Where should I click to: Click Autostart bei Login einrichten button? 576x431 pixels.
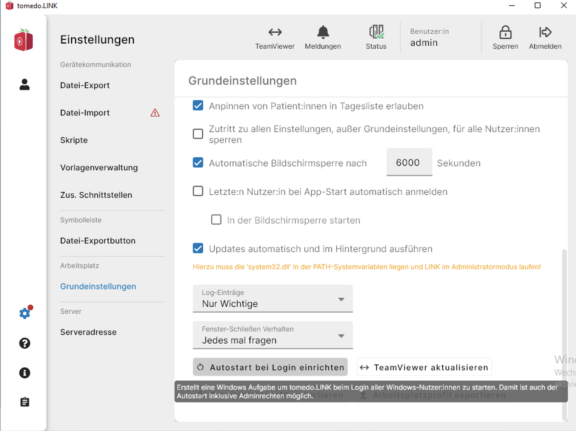(270, 367)
